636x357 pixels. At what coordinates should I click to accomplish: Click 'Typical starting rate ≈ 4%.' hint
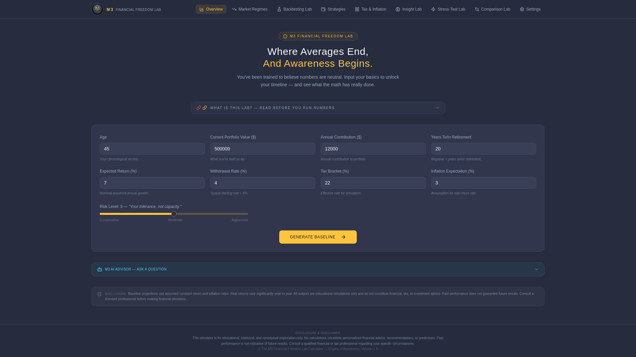click(x=229, y=193)
